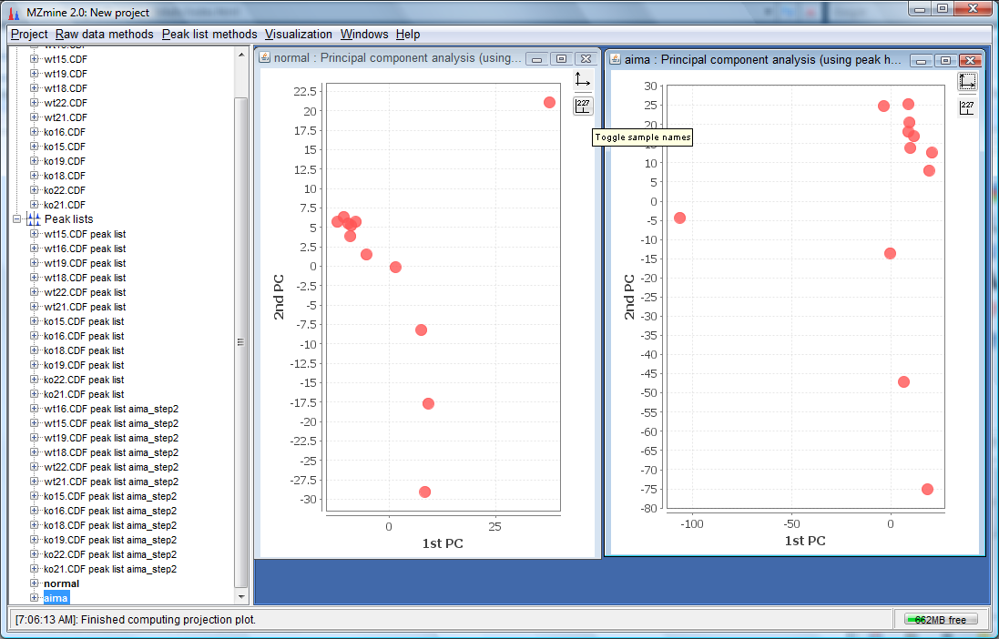Select the highlighted aima peak list
The height and width of the screenshot is (639, 999).
[x=56, y=598]
